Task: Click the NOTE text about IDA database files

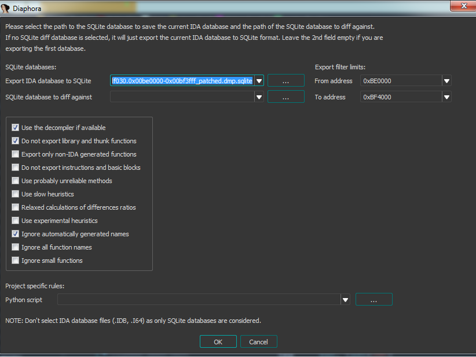Action: tap(133, 321)
